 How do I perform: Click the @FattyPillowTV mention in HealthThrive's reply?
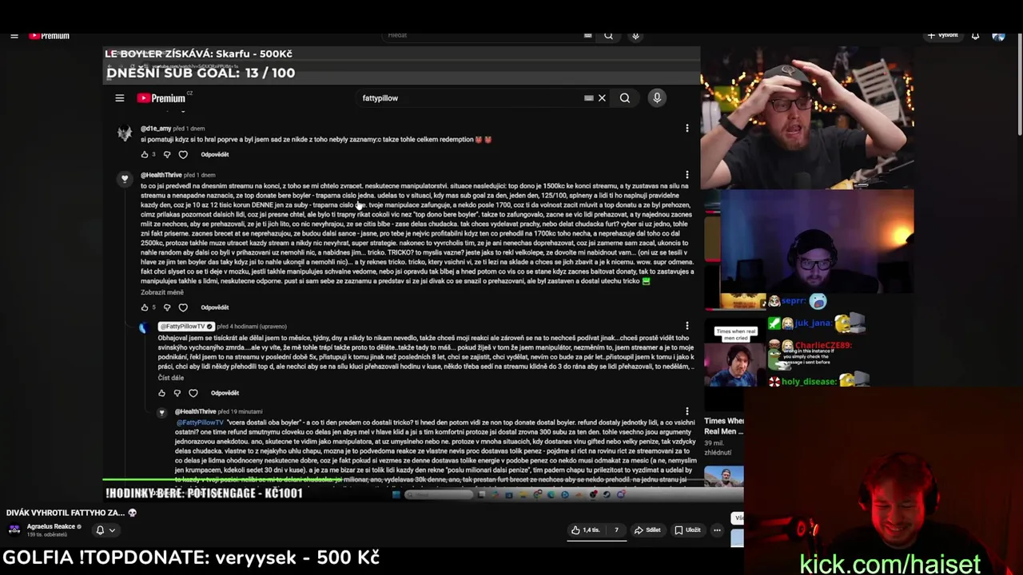[x=200, y=422]
